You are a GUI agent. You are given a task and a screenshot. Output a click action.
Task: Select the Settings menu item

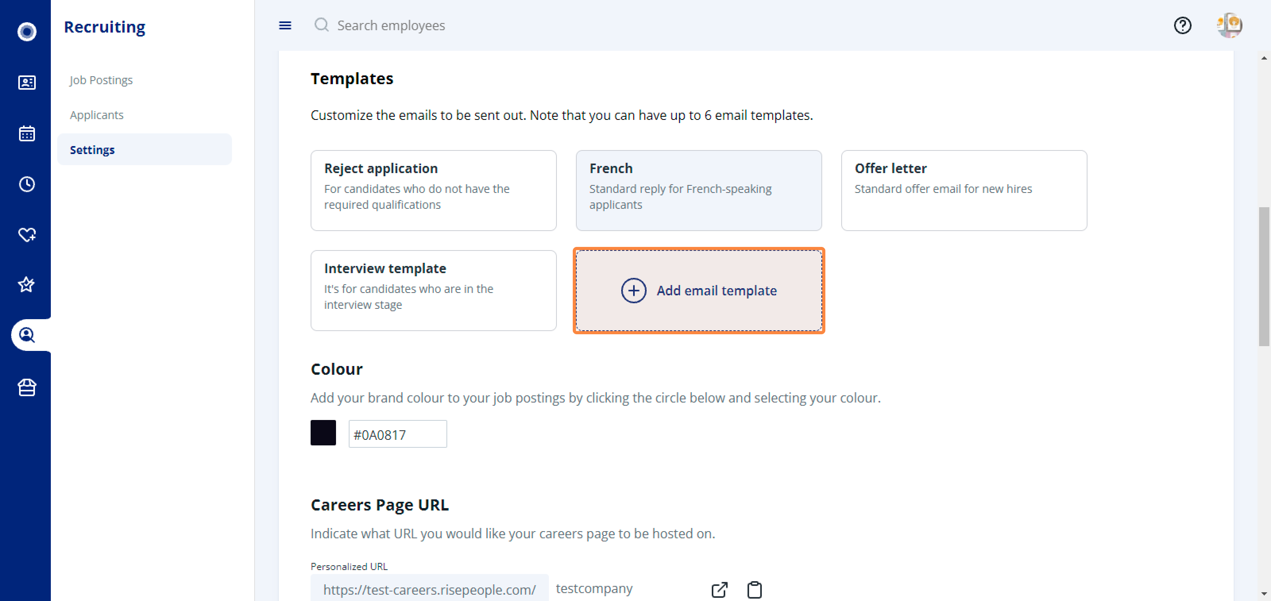[x=144, y=149]
